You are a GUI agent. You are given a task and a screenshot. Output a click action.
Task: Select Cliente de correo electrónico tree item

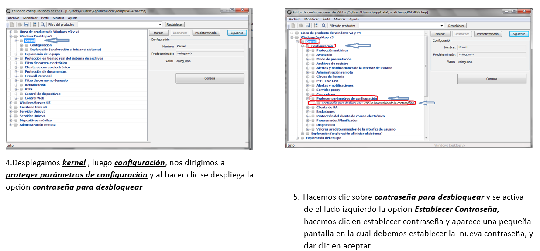(47, 67)
